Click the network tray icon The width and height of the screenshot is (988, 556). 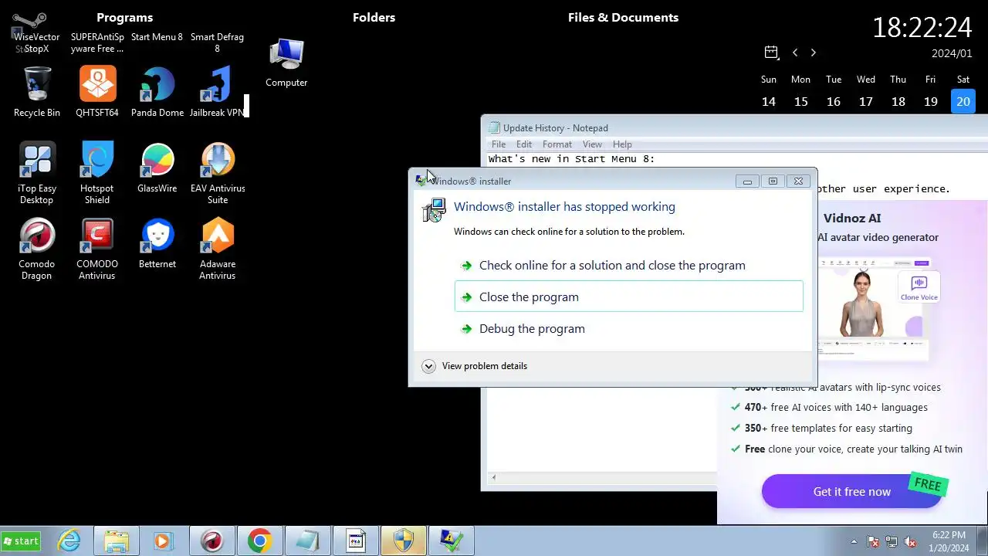[x=892, y=541]
